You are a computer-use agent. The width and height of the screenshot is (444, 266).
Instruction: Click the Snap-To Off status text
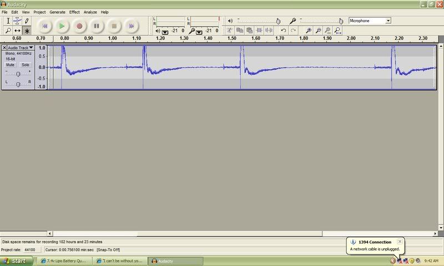[108, 250]
